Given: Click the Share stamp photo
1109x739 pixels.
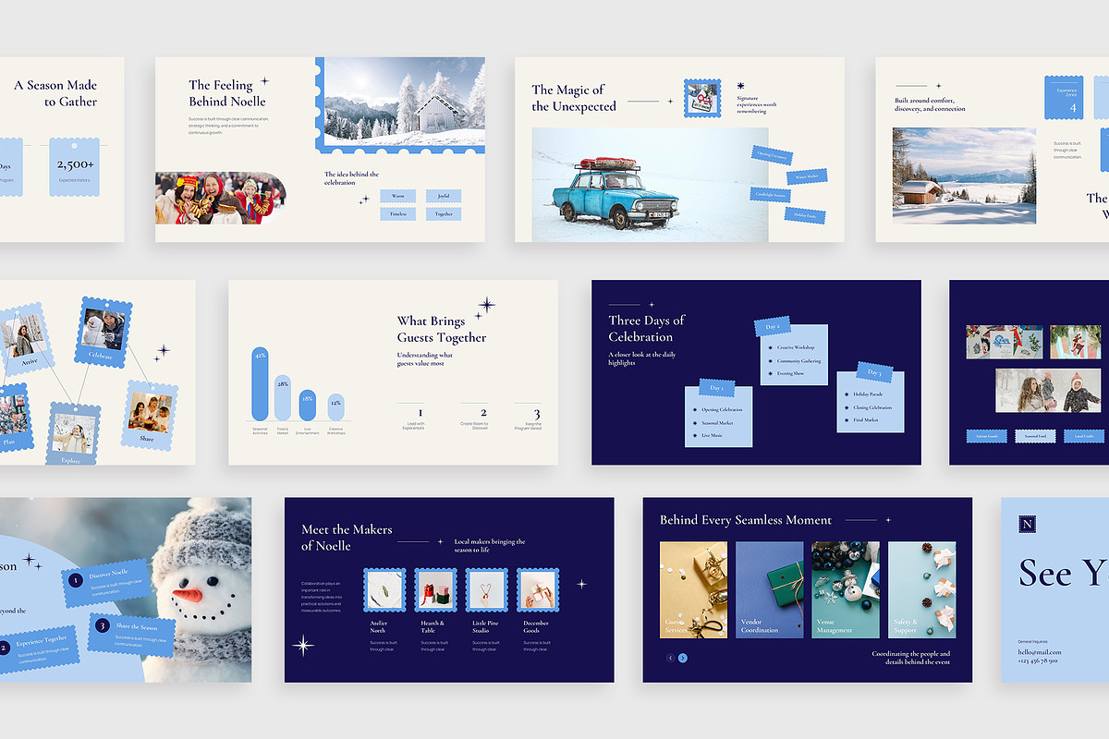Looking at the screenshot, I should click(x=149, y=414).
